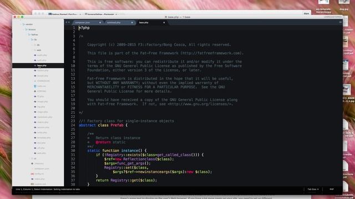Open image.php in the sidebar
355x199 pixels.
(43, 102)
